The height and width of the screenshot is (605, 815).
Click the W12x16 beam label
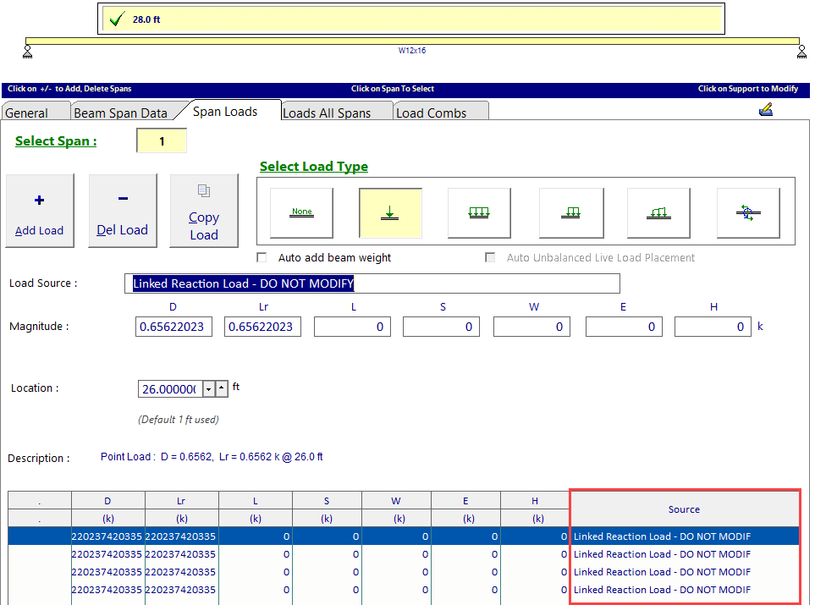412,51
